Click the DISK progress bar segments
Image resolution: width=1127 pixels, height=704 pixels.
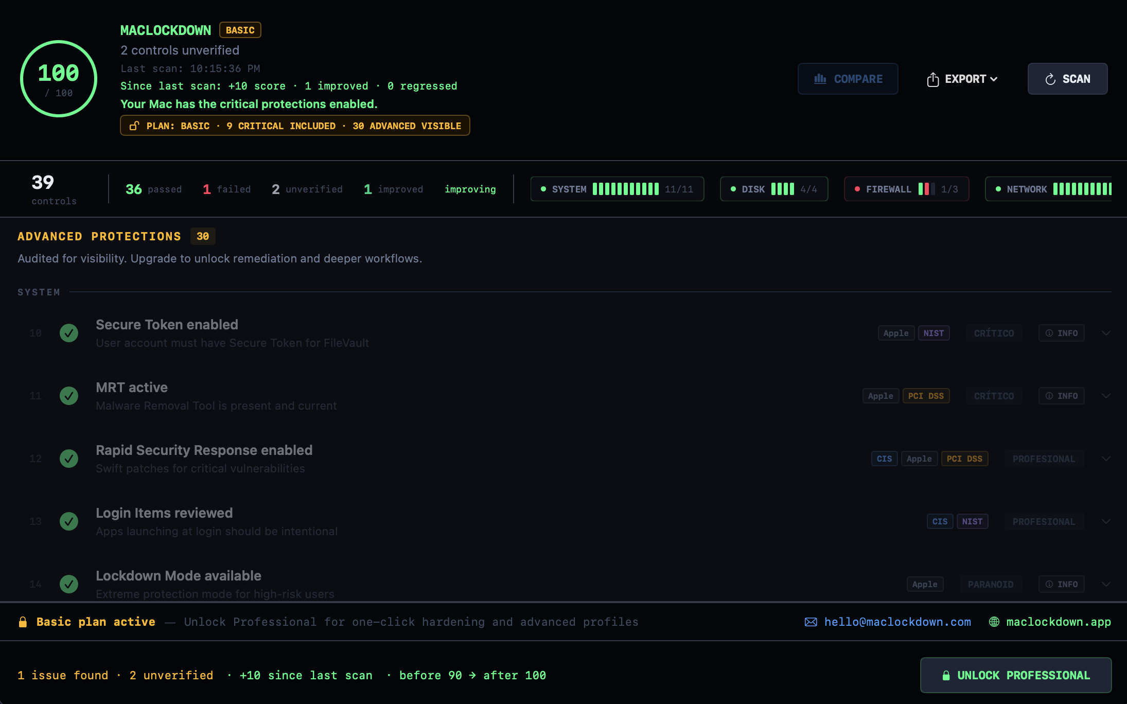(782, 189)
